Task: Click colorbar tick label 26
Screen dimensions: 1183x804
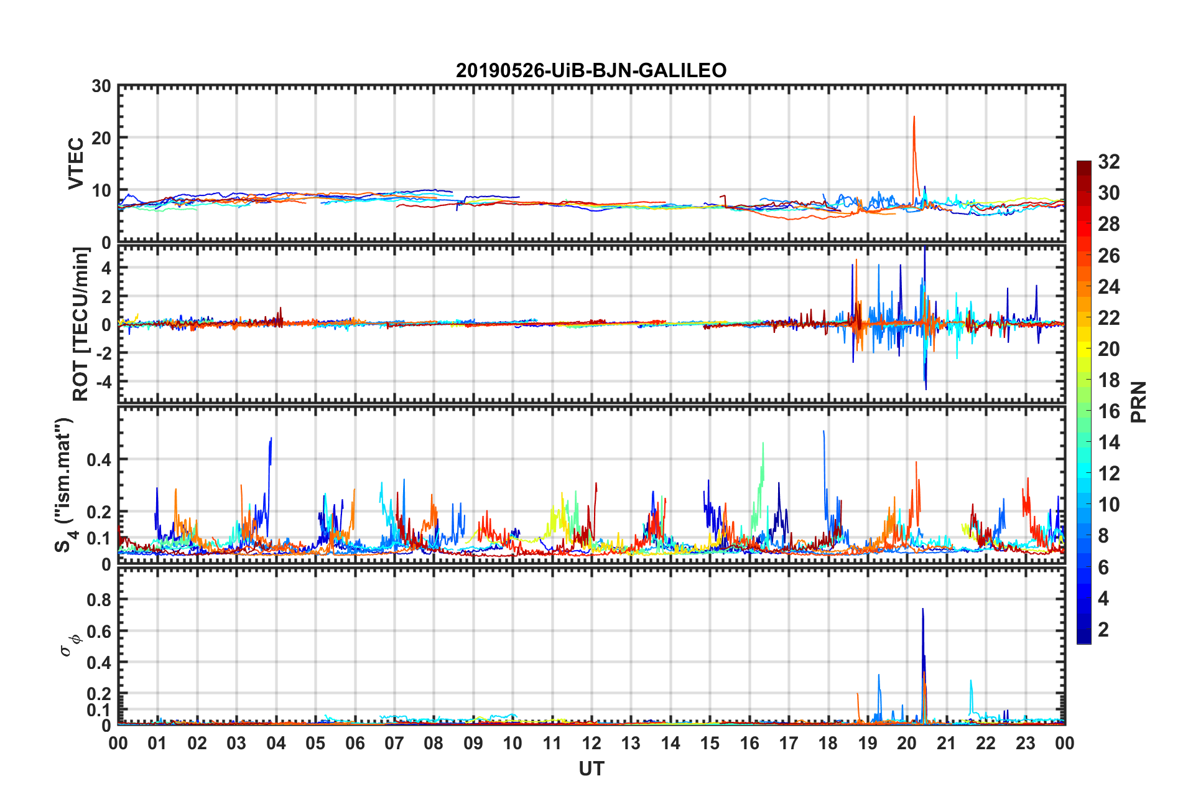Action: coord(1108,255)
